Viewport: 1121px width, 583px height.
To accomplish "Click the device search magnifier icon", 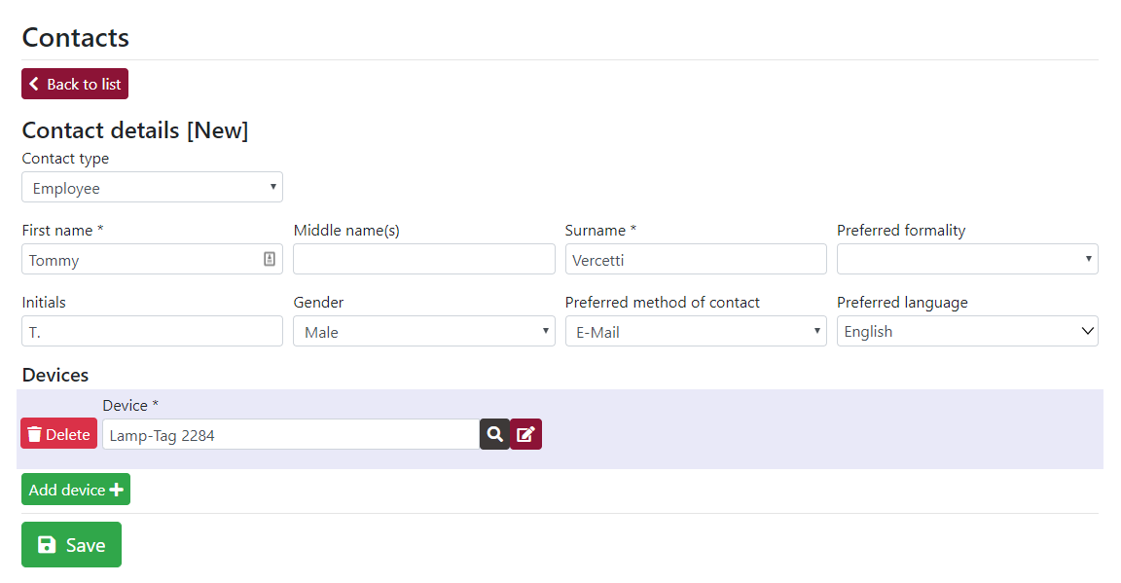I will pyautogui.click(x=494, y=434).
